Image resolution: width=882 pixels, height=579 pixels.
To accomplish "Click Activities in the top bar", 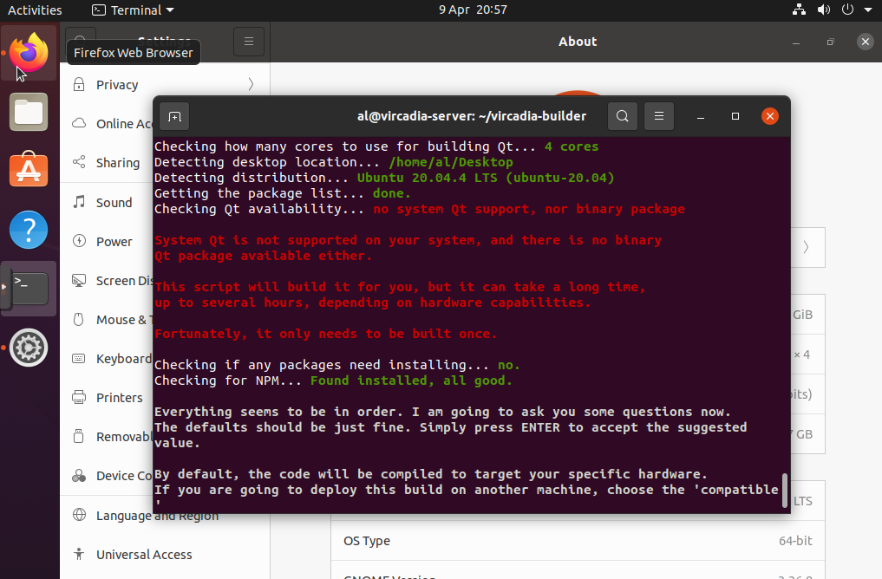I will pyautogui.click(x=35, y=10).
